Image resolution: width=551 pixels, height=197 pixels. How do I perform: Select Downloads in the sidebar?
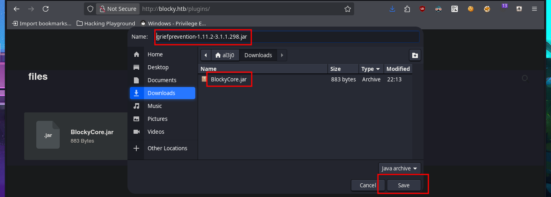coord(162,93)
